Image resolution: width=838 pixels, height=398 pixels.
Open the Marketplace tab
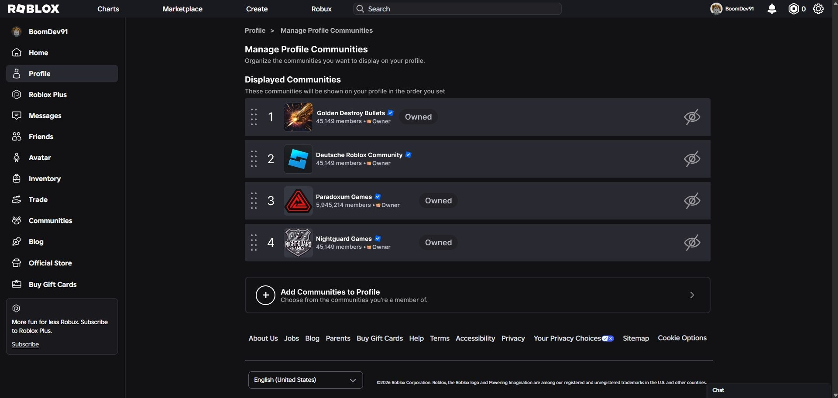(x=182, y=9)
